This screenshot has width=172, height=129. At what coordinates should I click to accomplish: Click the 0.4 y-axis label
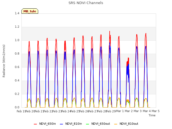(x=17, y=81)
